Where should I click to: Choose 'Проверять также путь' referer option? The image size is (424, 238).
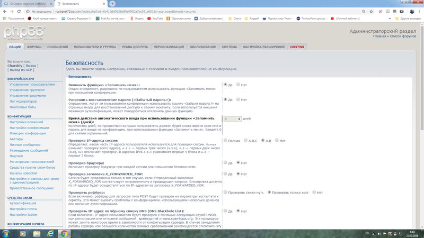[225, 191]
